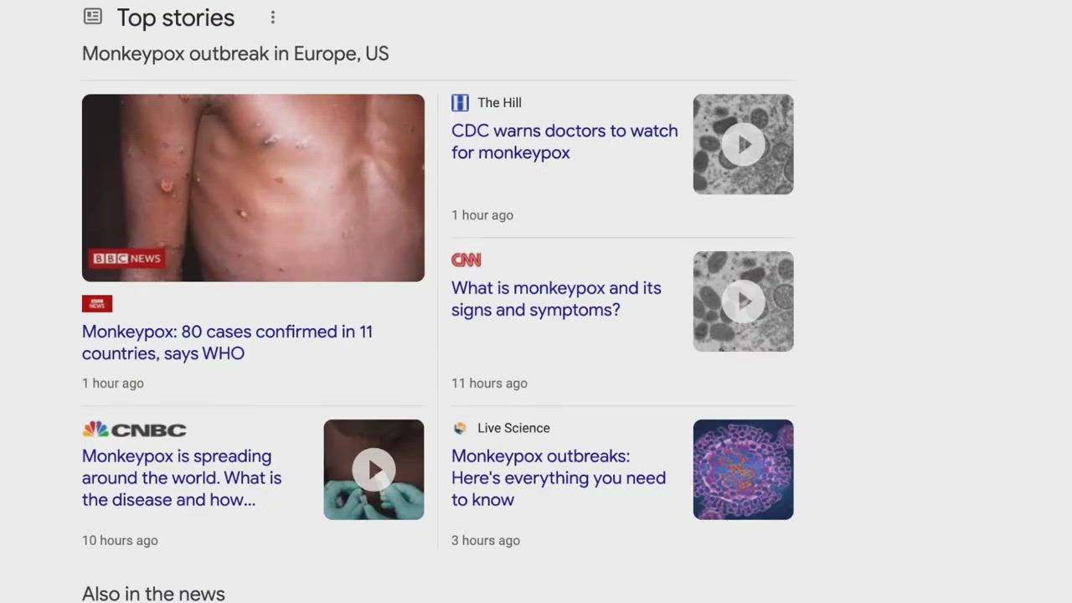Open the Top stories three-dot menu
This screenshot has height=603, width=1072.
[273, 18]
